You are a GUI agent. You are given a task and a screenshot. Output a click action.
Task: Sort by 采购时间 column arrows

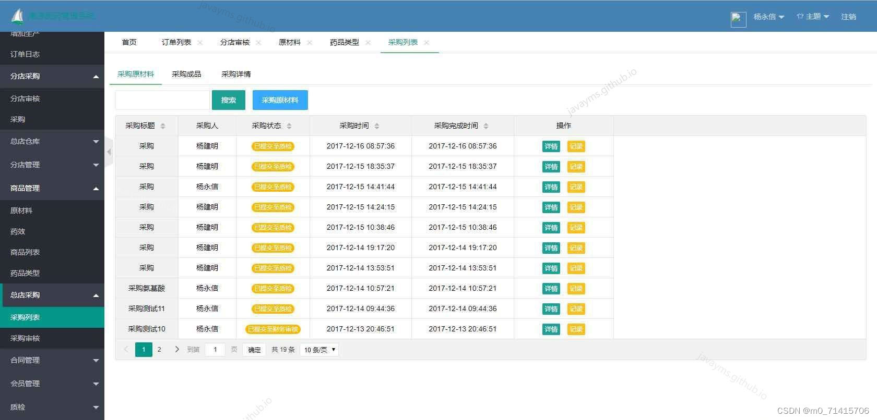click(x=377, y=126)
